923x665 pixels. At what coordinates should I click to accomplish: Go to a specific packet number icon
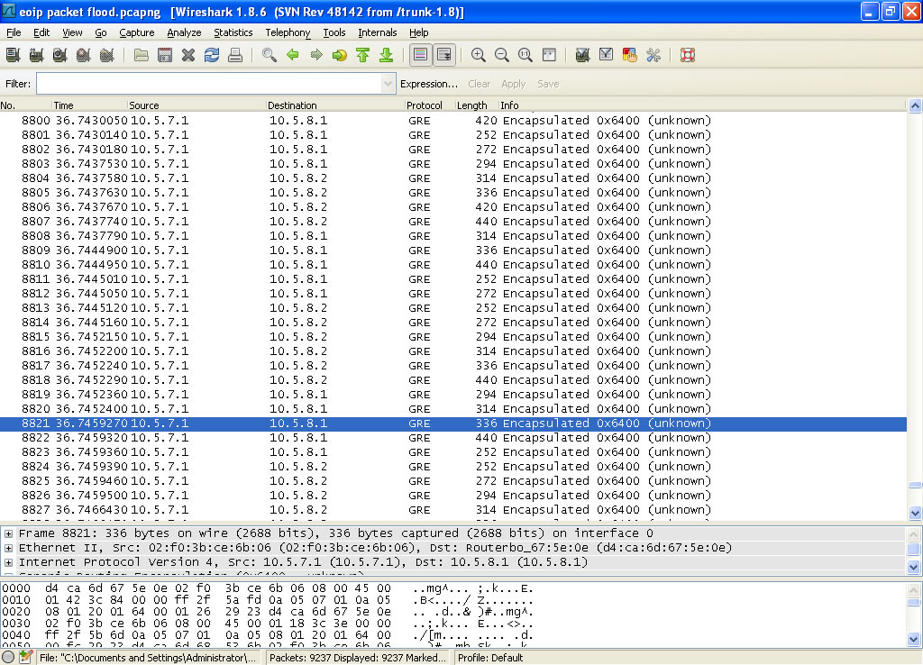340,55
